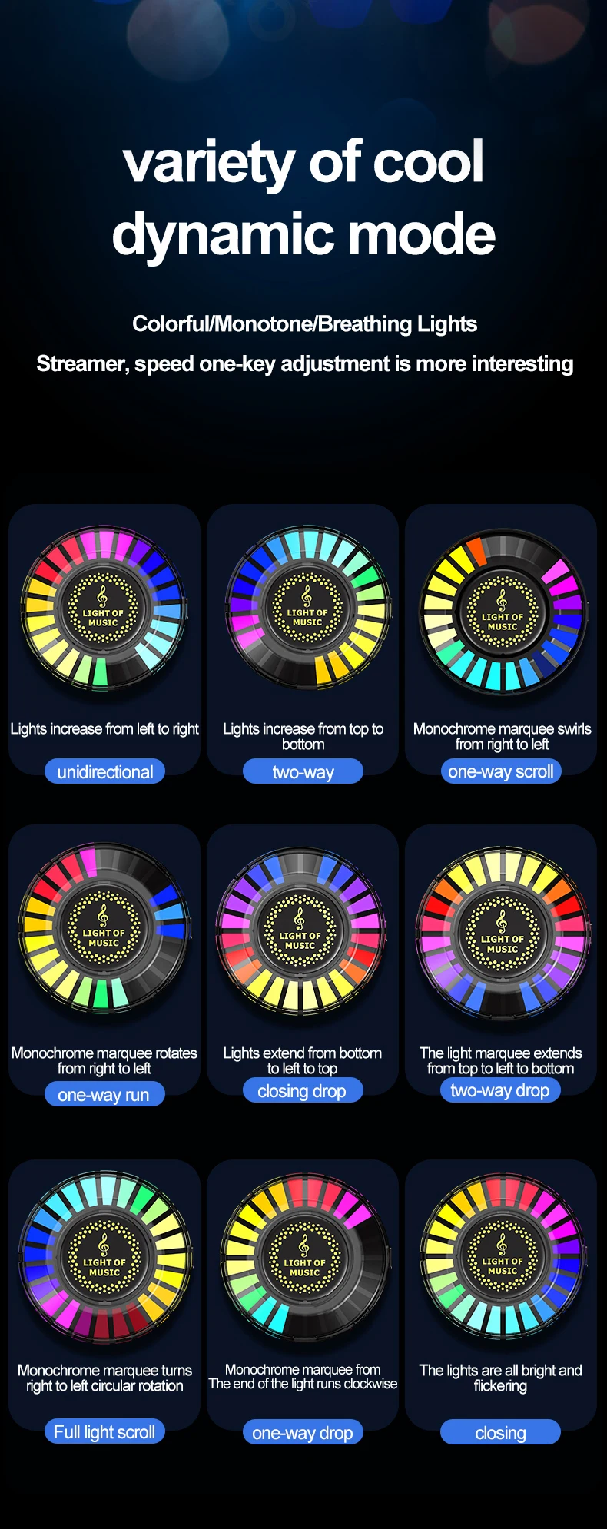Image resolution: width=607 pixels, height=1529 pixels.
Task: Click the two-way mode light ring image
Action: [x=307, y=607]
